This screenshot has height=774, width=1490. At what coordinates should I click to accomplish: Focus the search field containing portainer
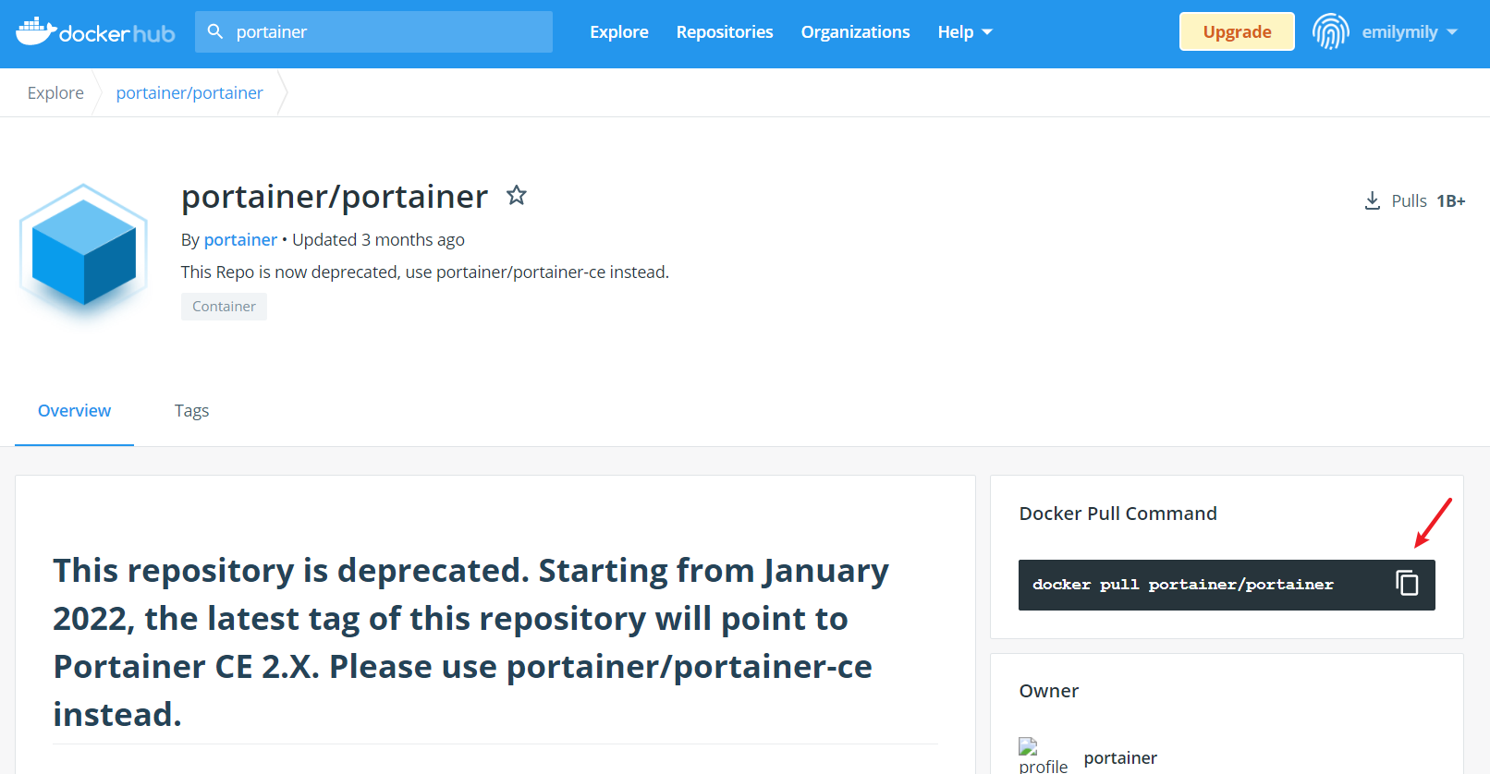coord(373,31)
